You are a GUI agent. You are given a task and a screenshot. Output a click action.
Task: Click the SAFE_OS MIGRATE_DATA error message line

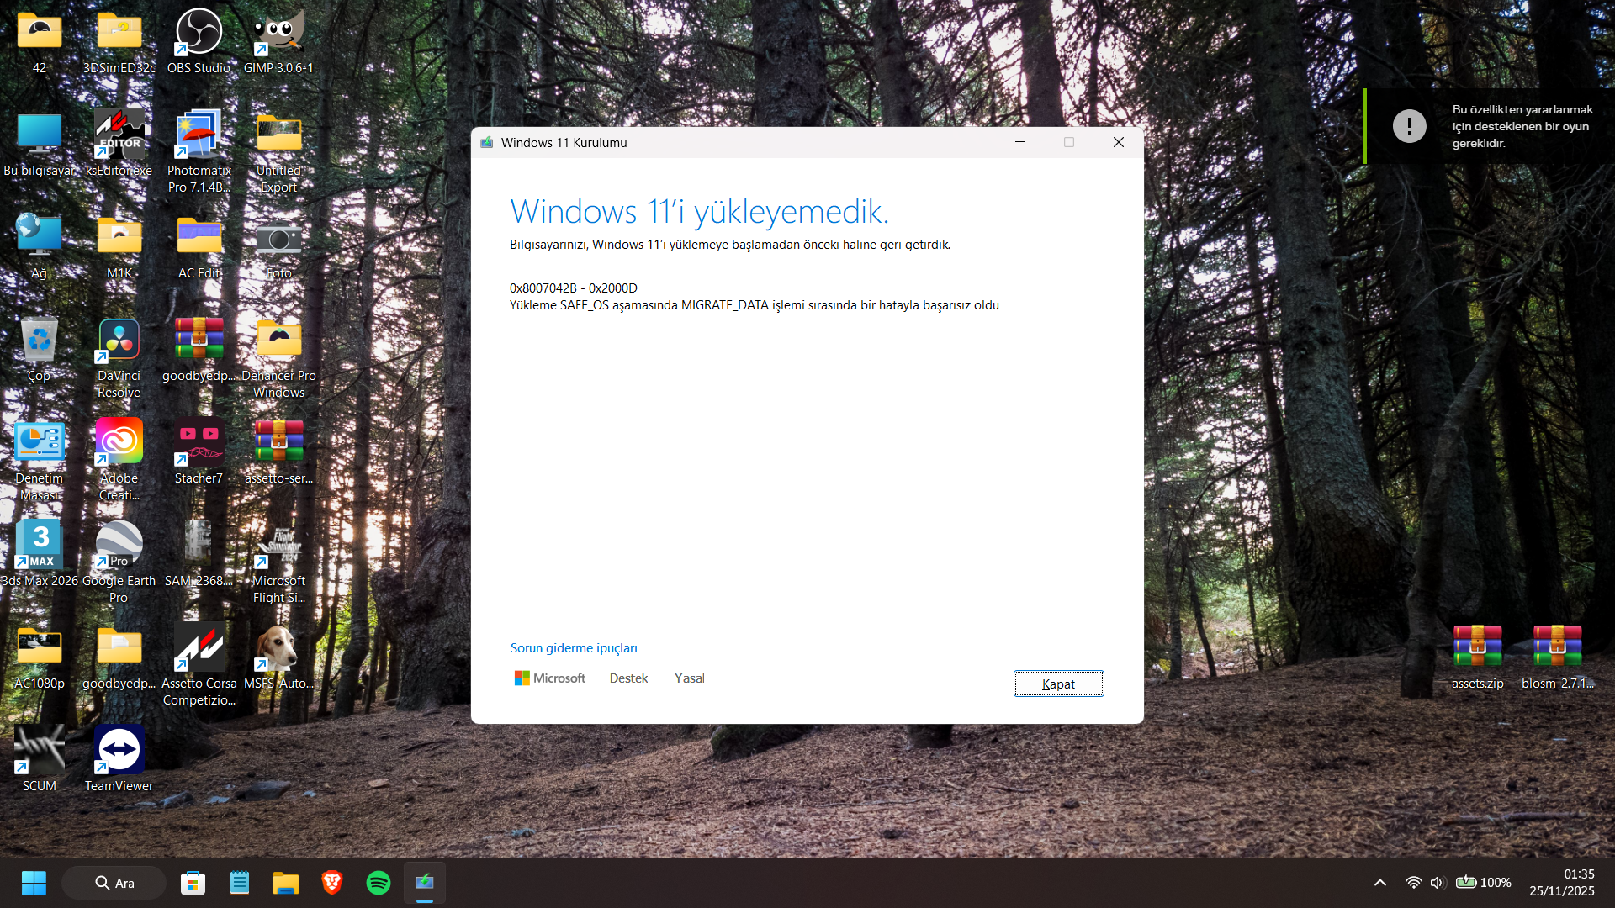point(755,305)
